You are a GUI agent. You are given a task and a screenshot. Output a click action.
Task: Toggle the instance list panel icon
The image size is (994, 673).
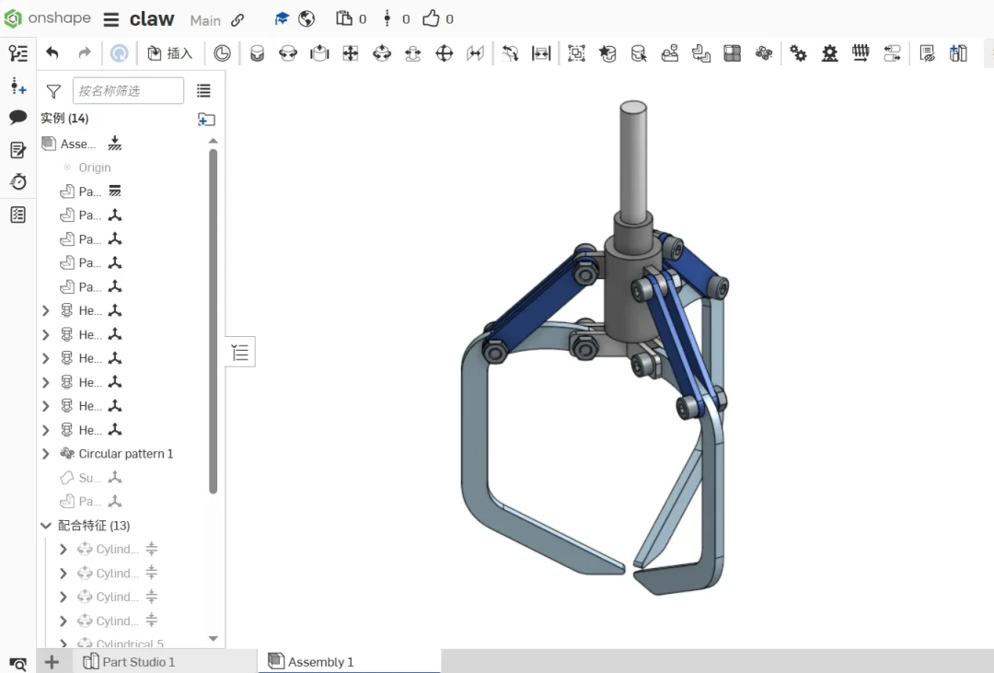point(17,53)
